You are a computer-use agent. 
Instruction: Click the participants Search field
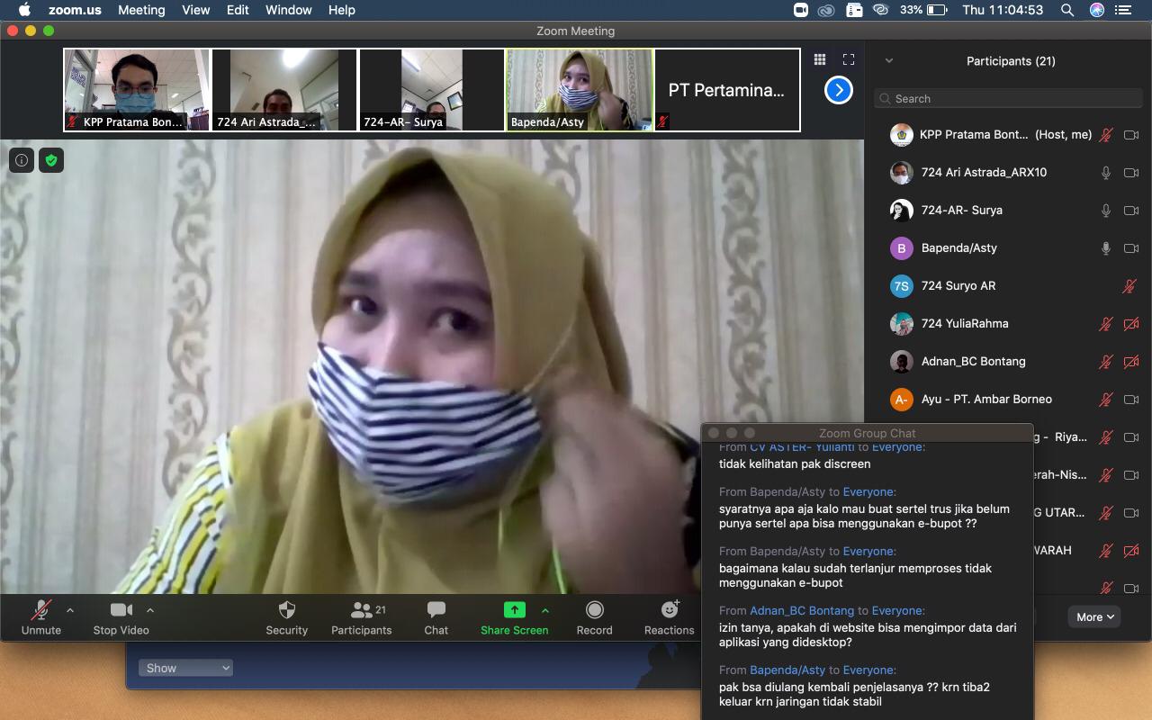(1008, 98)
